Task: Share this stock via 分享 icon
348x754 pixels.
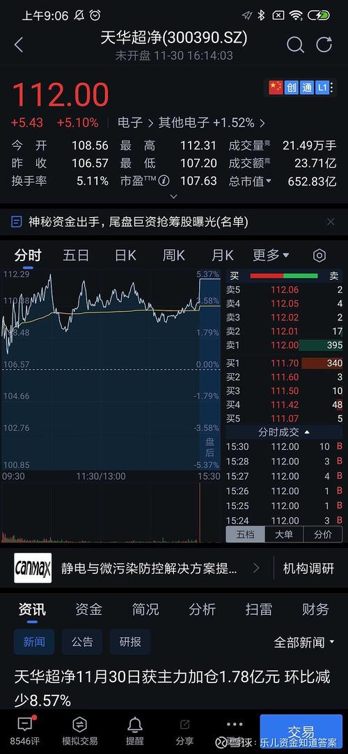Action: pyautogui.click(x=184, y=730)
